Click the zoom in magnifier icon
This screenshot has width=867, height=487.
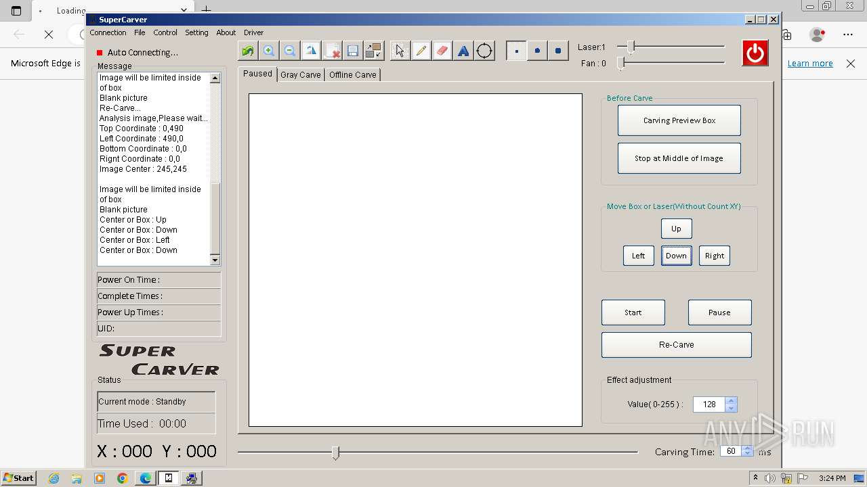pyautogui.click(x=269, y=51)
